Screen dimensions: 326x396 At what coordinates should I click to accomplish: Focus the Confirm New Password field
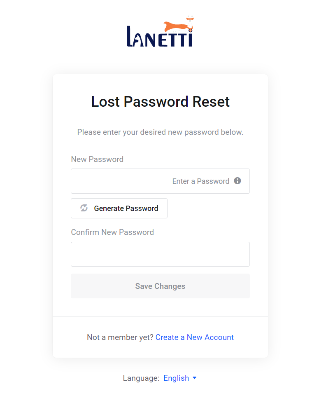pyautogui.click(x=160, y=254)
